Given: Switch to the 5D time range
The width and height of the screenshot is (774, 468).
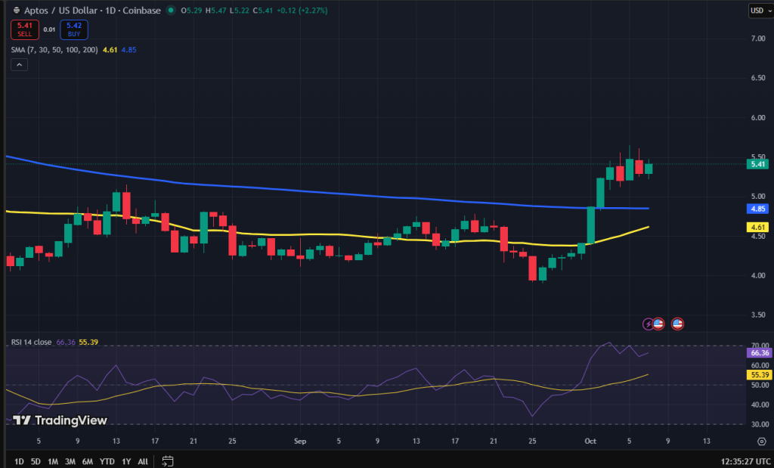Looking at the screenshot, I should point(36,462).
